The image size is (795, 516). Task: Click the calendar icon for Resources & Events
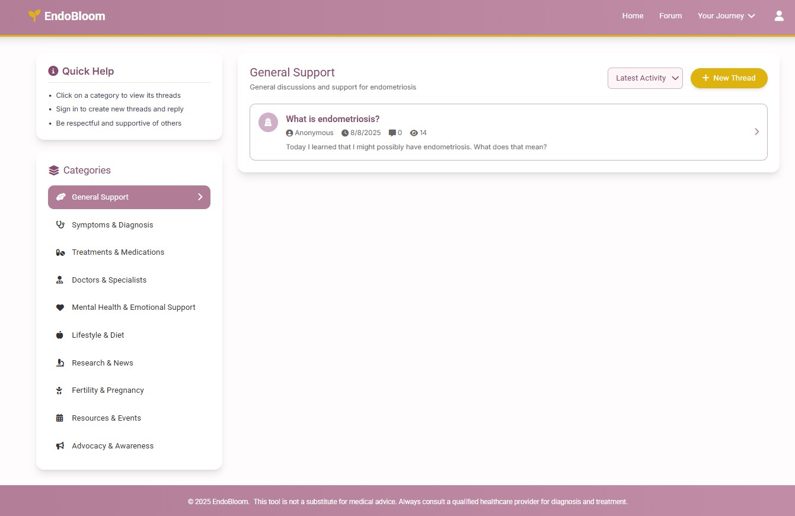tap(60, 418)
